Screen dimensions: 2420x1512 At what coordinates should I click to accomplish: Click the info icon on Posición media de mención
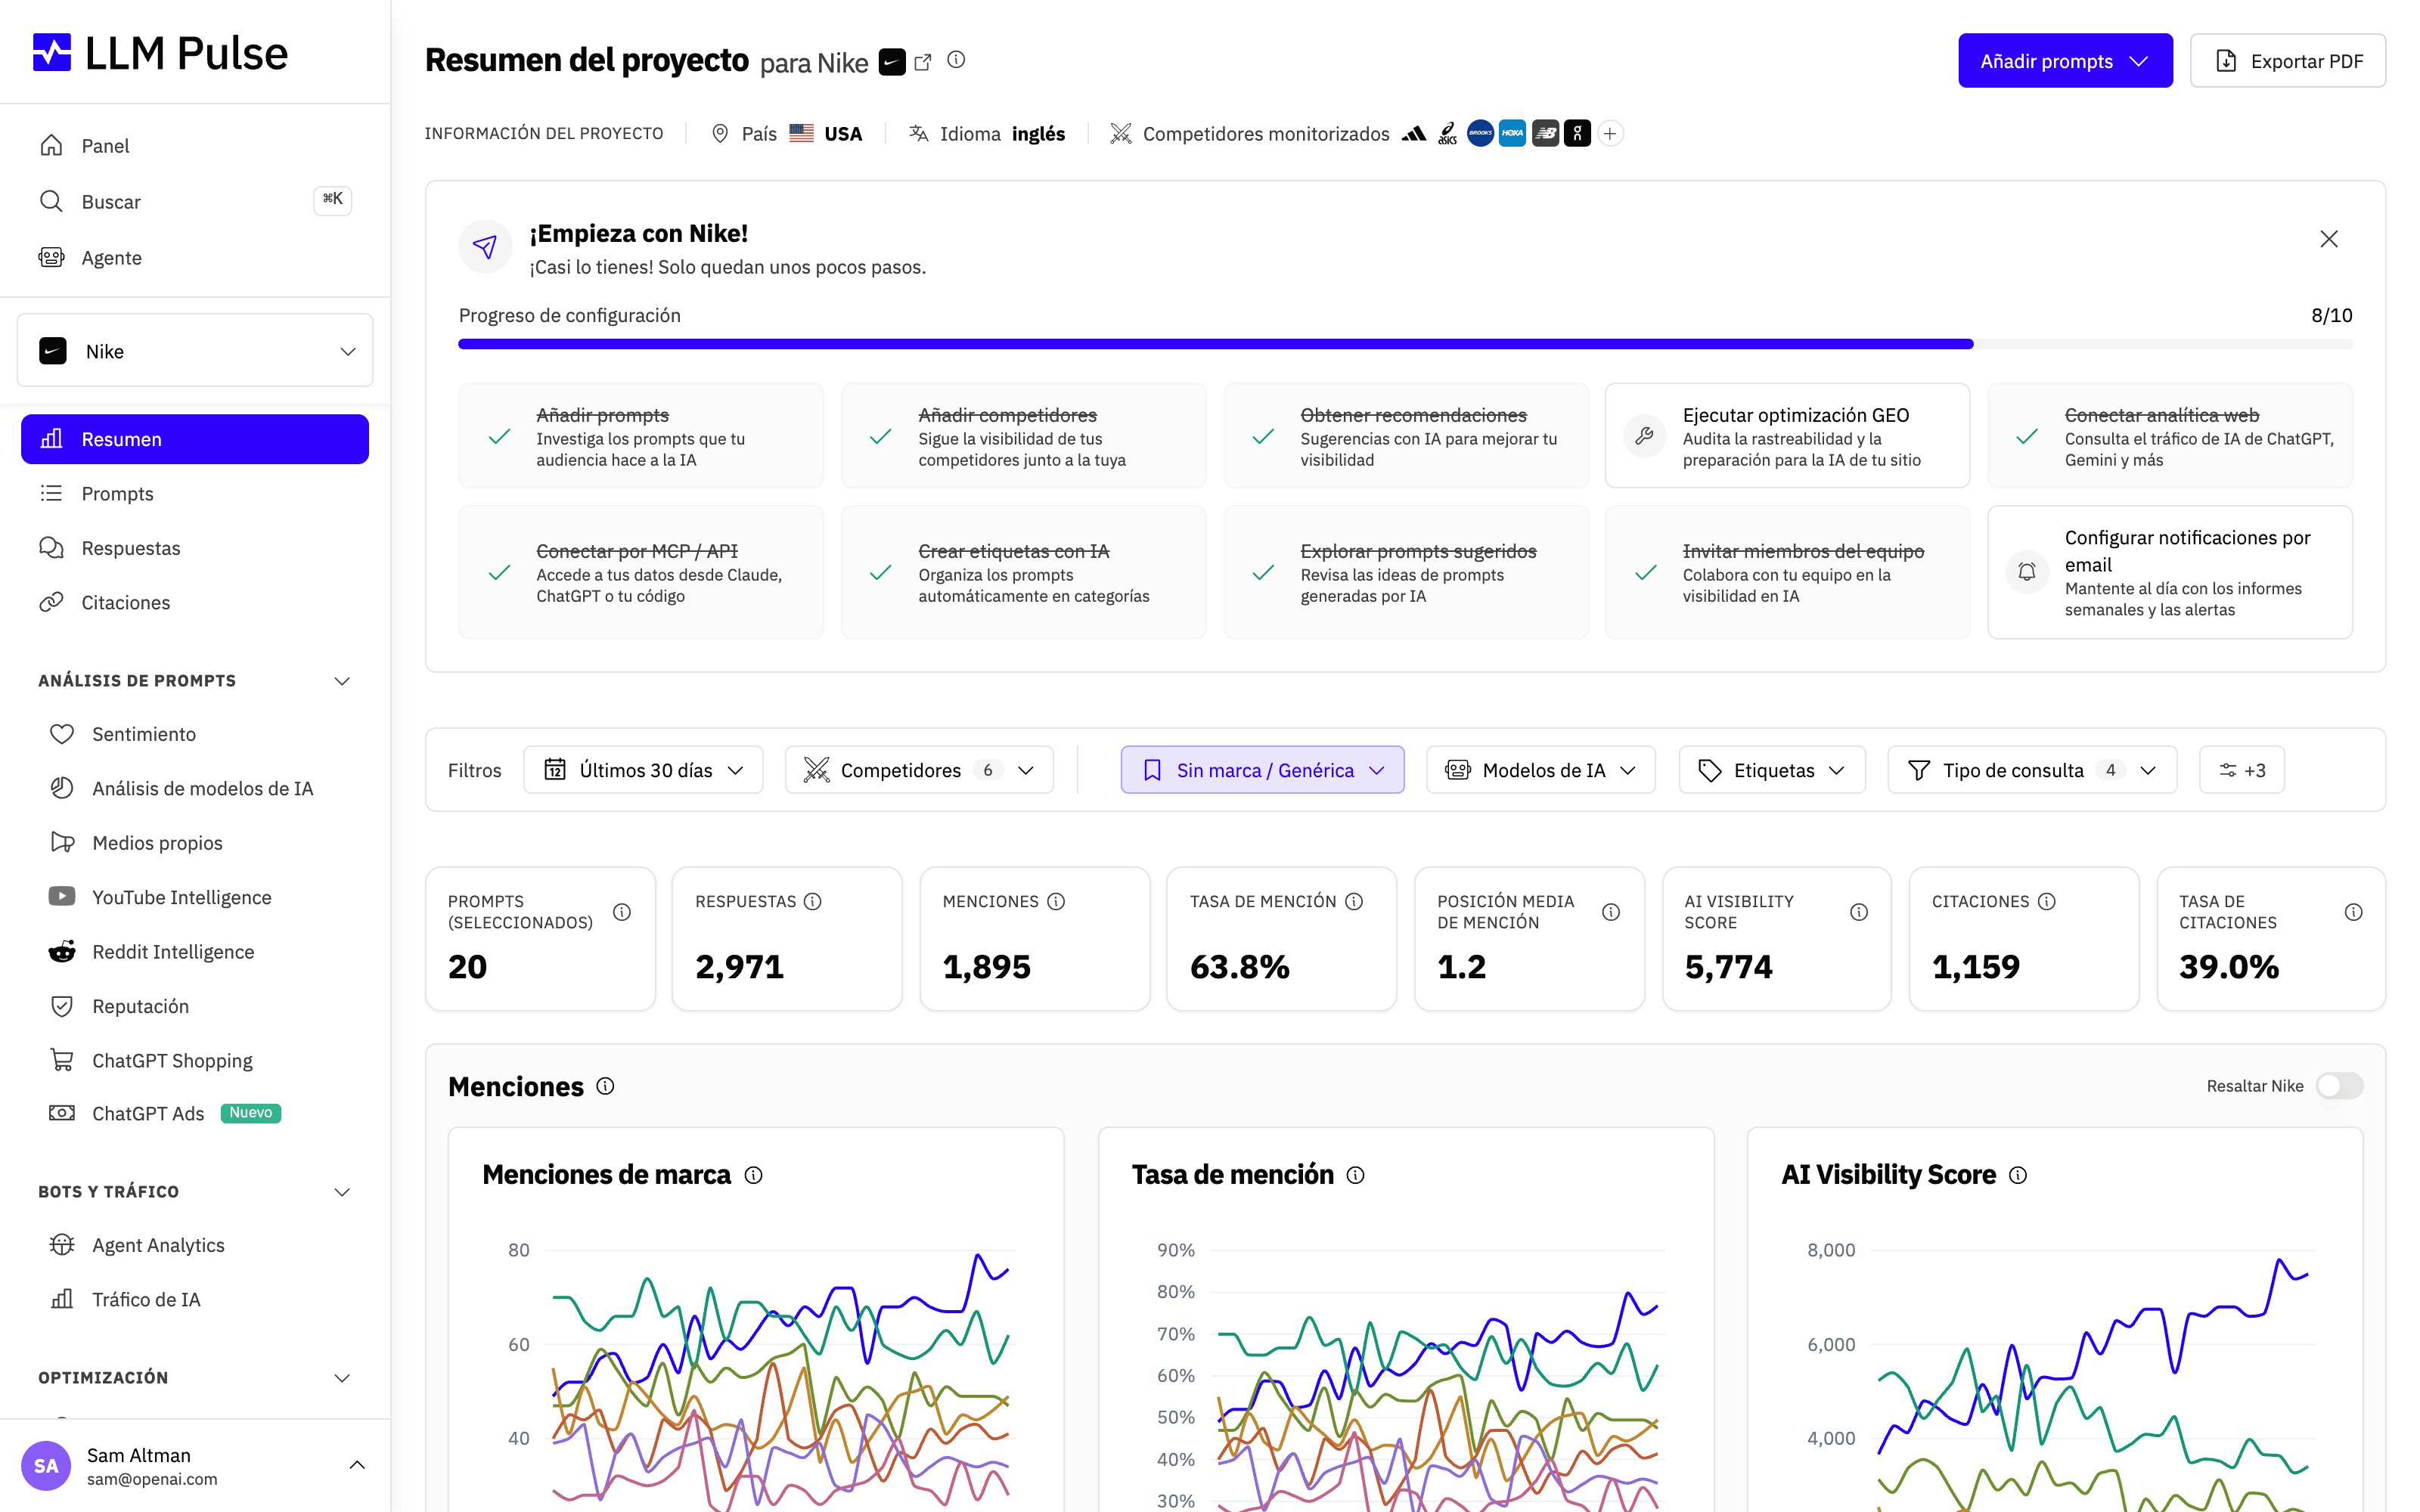coord(1611,912)
